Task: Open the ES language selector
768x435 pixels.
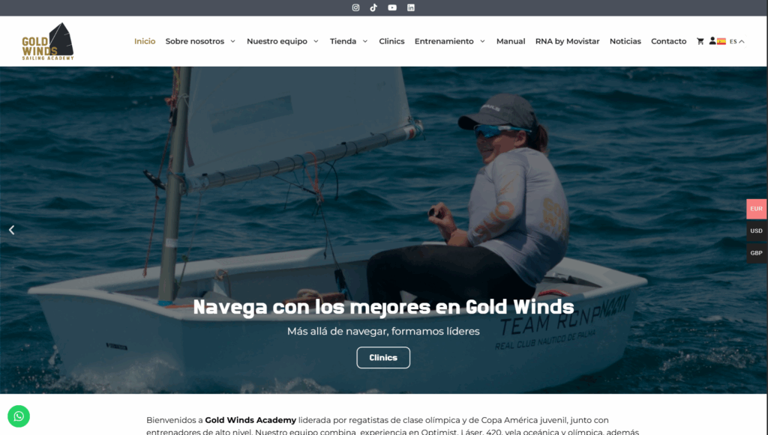Action: pyautogui.click(x=731, y=41)
